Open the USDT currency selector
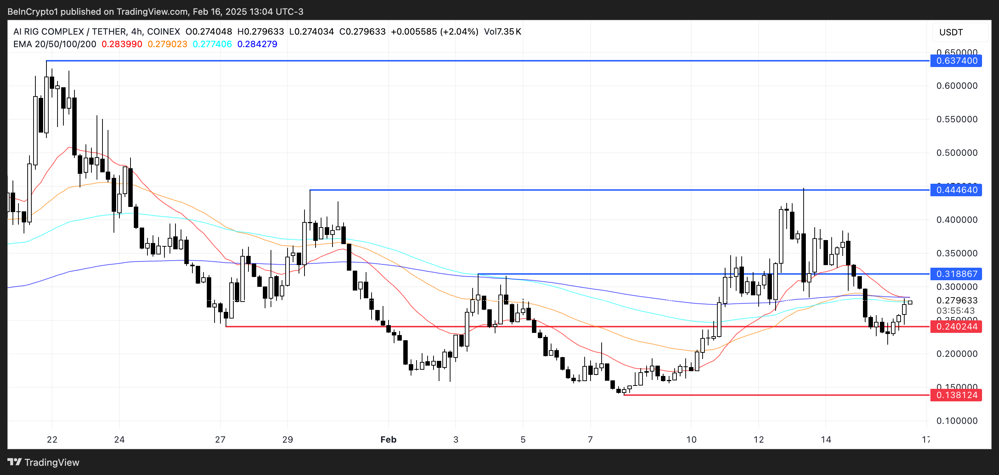This screenshot has width=999, height=475. point(960,32)
